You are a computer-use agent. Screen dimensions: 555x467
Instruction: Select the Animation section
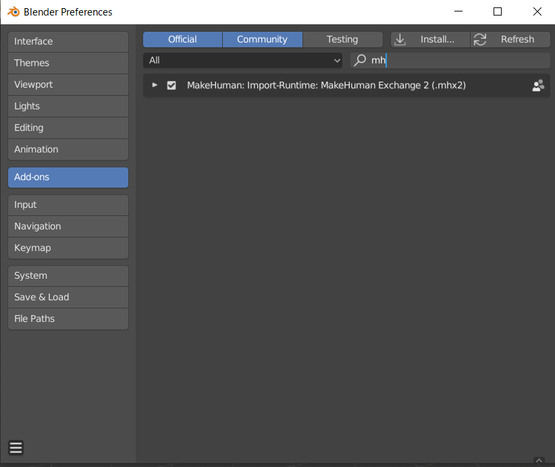pos(68,149)
